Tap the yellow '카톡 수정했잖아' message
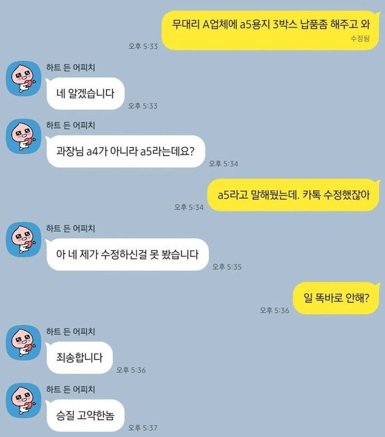The height and width of the screenshot is (437, 385). point(294,195)
